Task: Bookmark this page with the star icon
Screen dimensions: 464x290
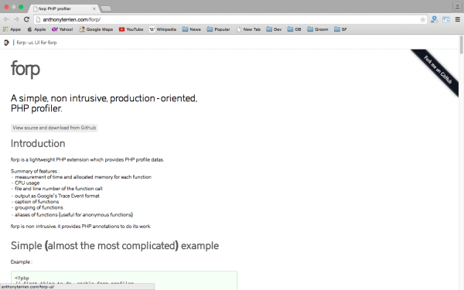Action: click(x=422, y=19)
